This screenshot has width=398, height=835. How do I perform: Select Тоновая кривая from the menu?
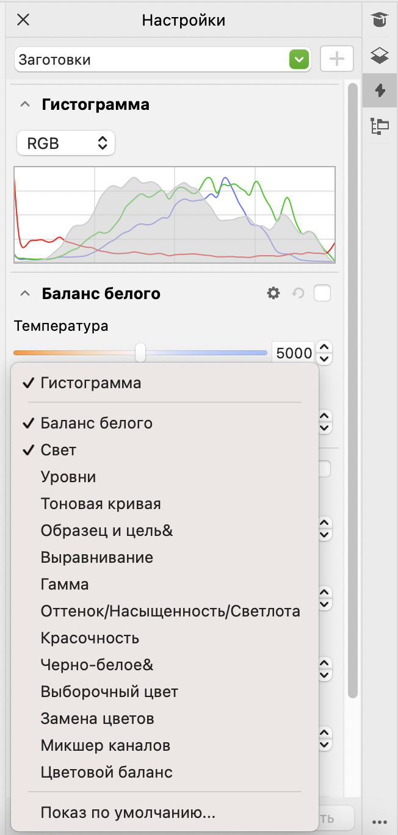click(x=101, y=504)
